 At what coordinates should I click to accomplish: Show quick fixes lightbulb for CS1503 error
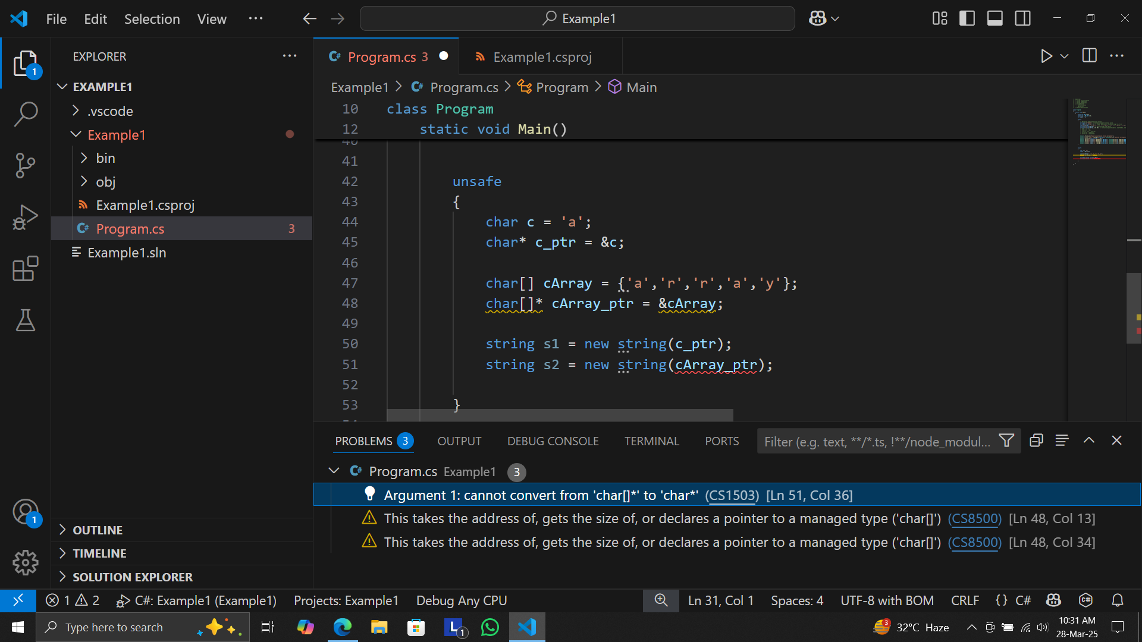[x=369, y=494]
